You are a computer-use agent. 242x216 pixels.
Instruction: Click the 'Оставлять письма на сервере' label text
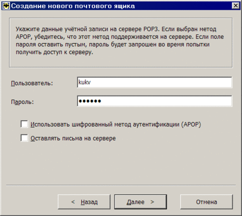tap(73, 138)
